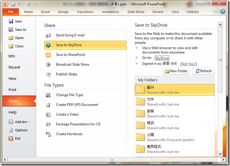Select the 文件 folder
The height and width of the screenshot is (166, 230).
click(174, 101)
